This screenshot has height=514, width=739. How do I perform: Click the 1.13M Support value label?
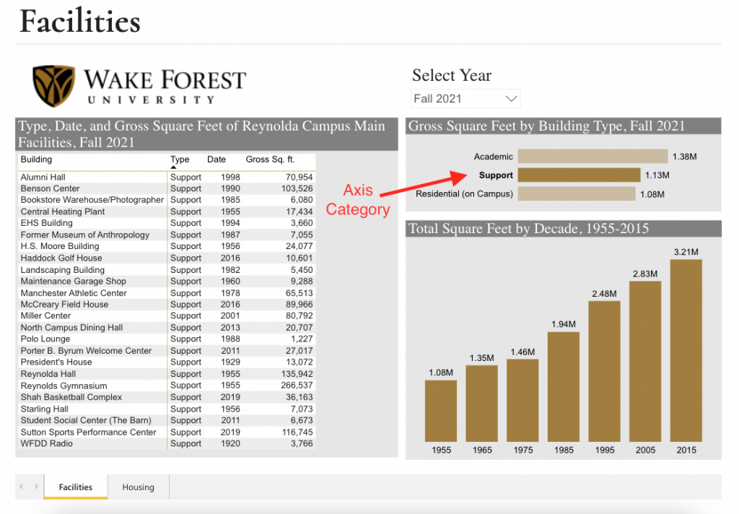[657, 175]
